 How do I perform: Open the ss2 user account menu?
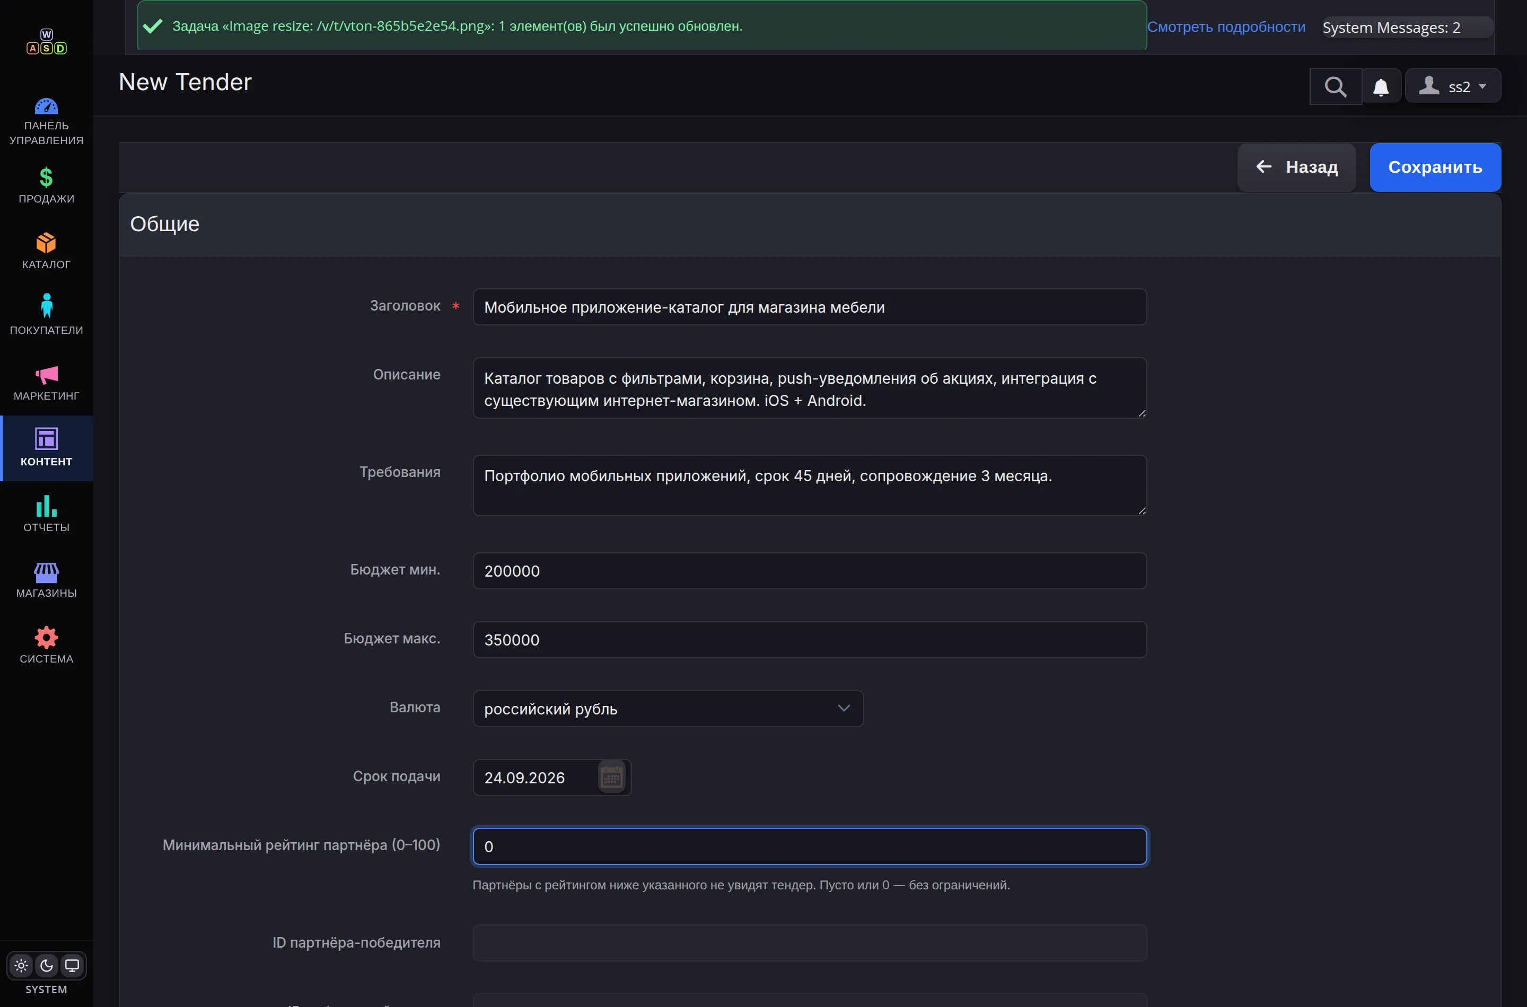1453,87
